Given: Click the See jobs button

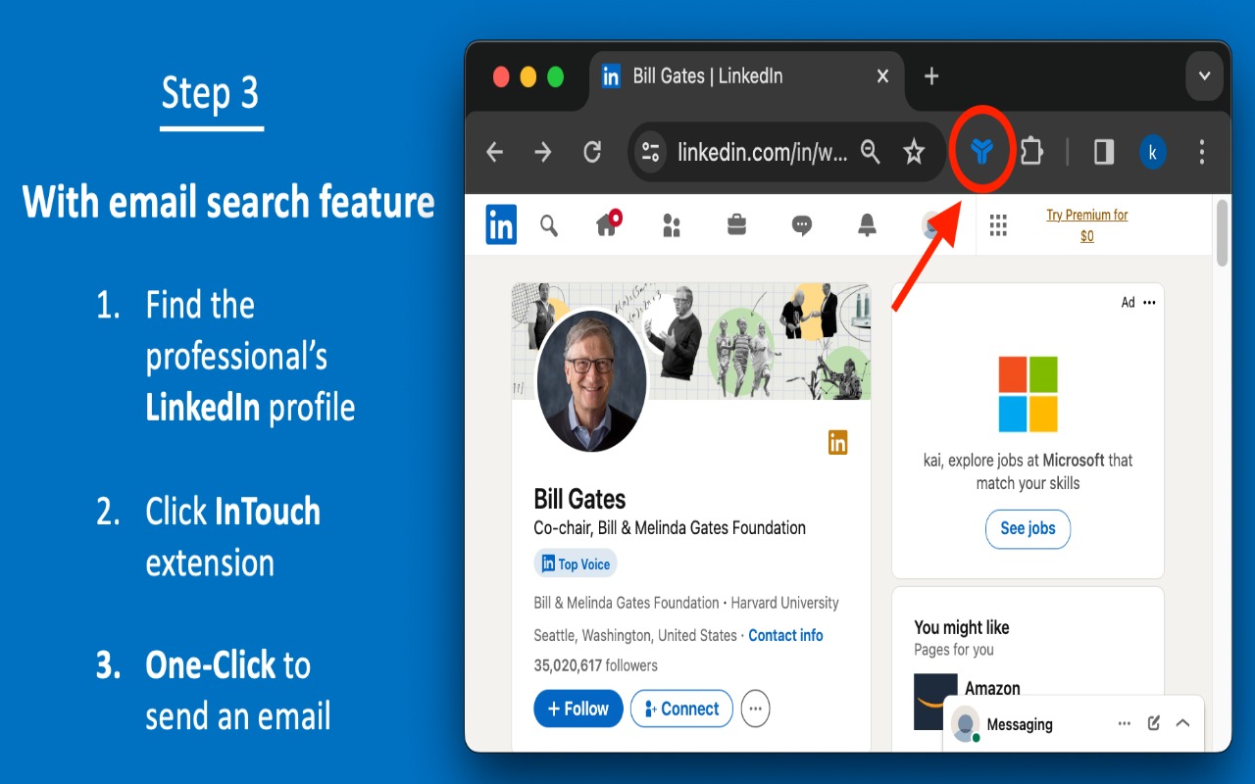Looking at the screenshot, I should (x=1028, y=529).
